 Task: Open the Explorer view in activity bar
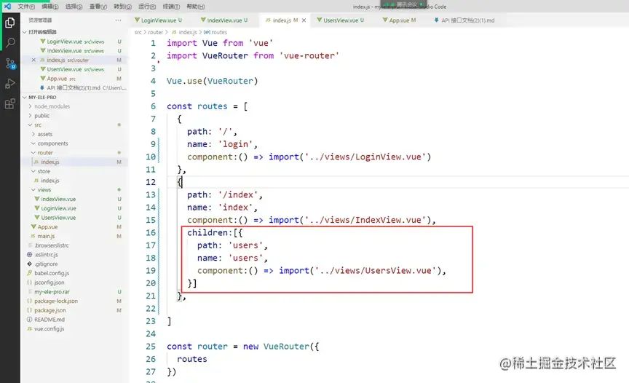pyautogui.click(x=10, y=23)
